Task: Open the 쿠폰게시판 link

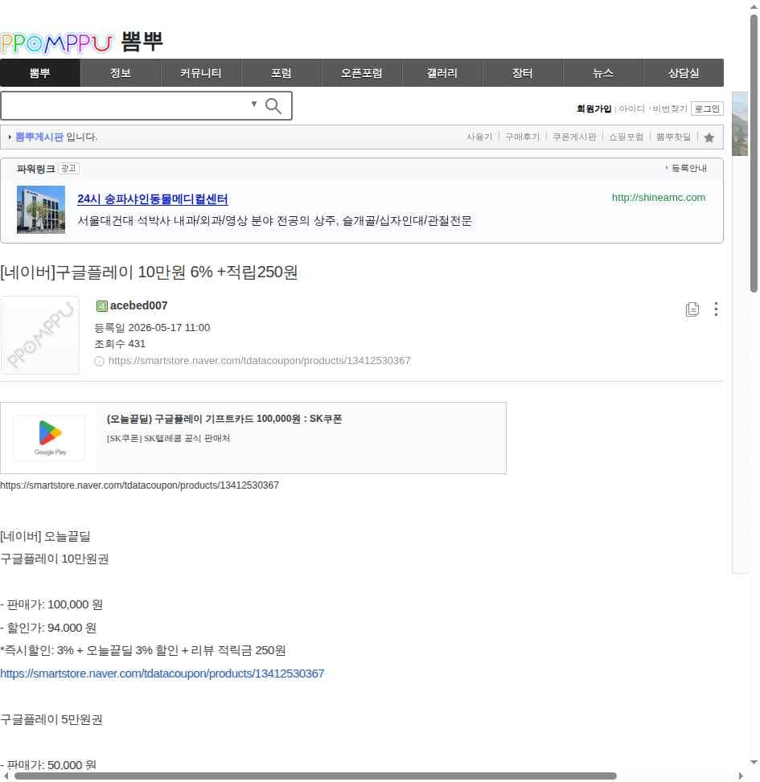Action: pos(574,137)
